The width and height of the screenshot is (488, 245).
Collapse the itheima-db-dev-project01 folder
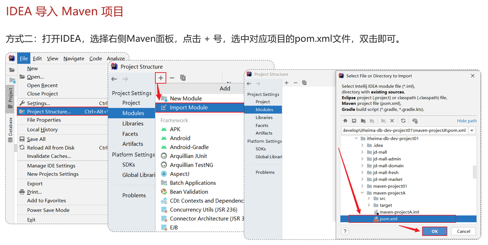[x=356, y=138]
